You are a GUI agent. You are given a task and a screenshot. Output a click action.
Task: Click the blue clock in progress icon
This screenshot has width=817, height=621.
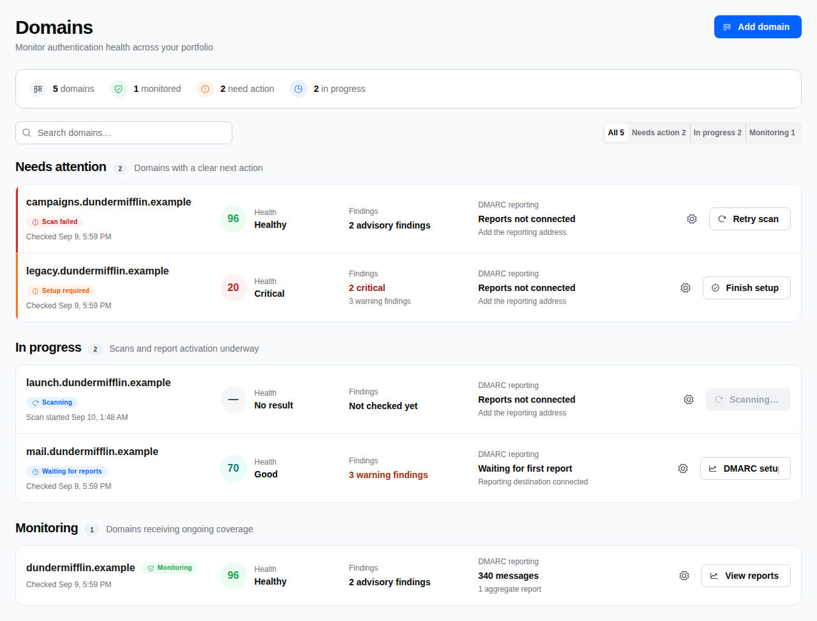[299, 89]
